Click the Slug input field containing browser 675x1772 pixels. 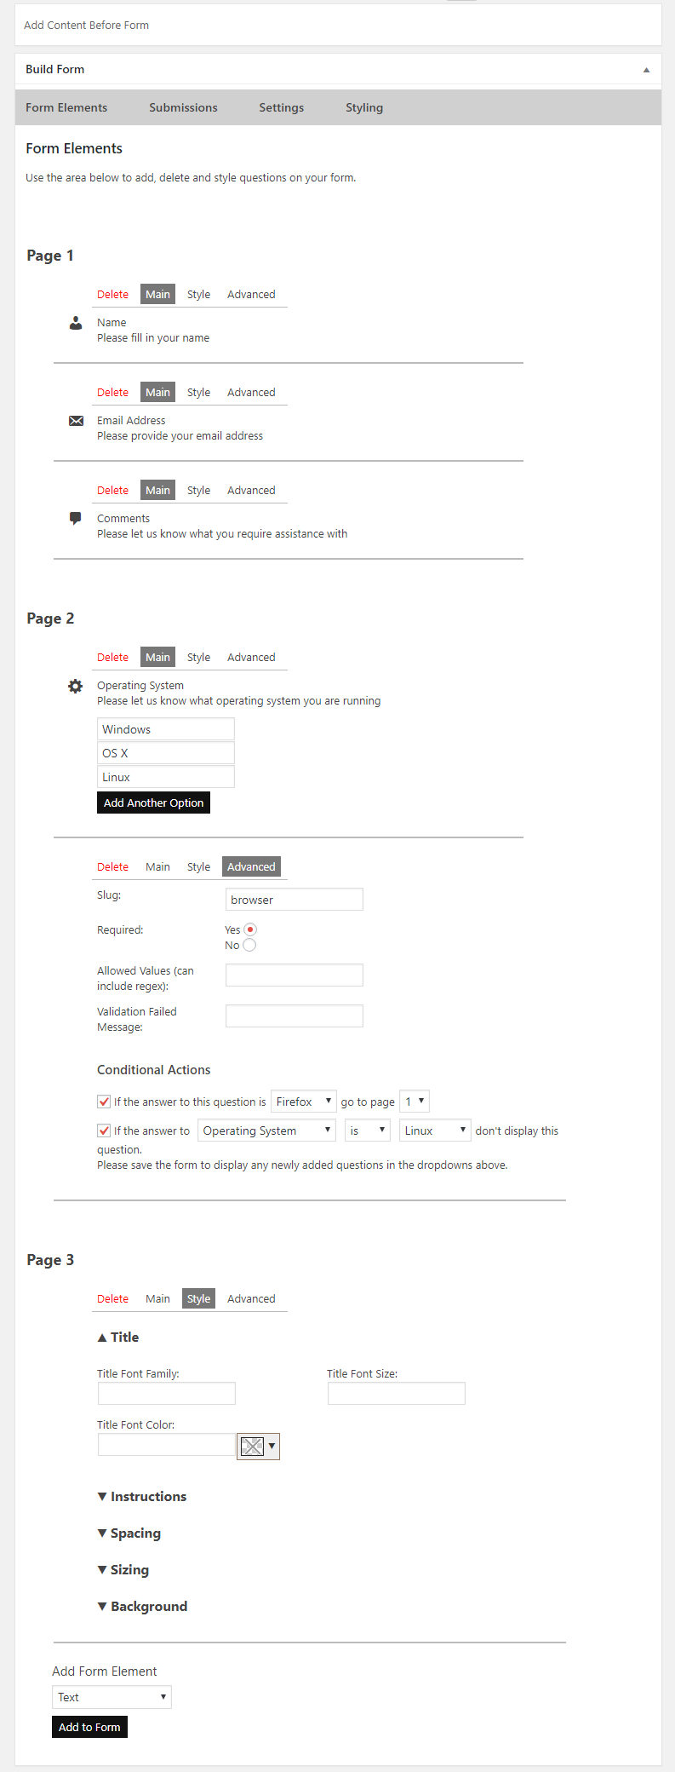(x=295, y=900)
